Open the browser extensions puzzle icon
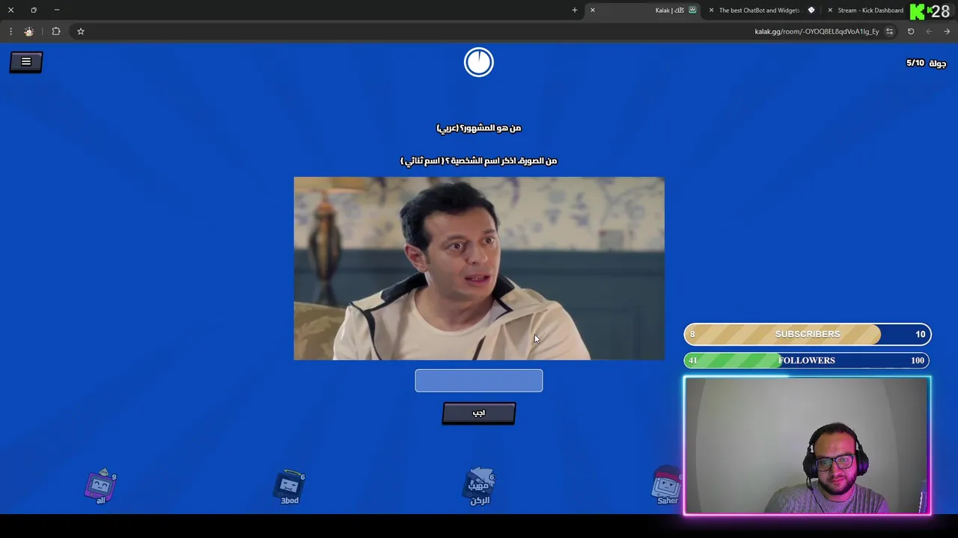This screenshot has height=538, width=958. point(56,31)
